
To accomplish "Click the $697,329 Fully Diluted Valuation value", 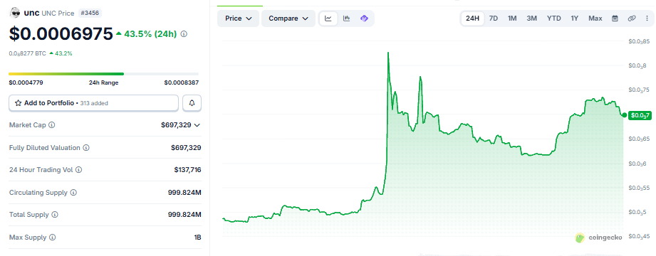I will [186, 148].
